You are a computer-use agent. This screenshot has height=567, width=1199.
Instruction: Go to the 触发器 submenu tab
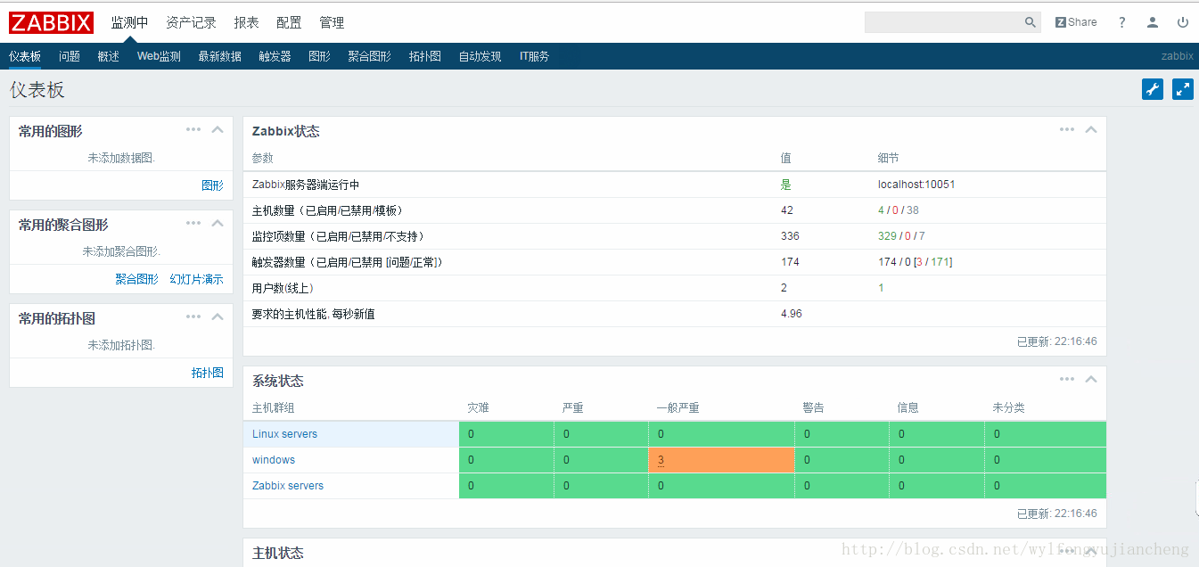point(275,56)
